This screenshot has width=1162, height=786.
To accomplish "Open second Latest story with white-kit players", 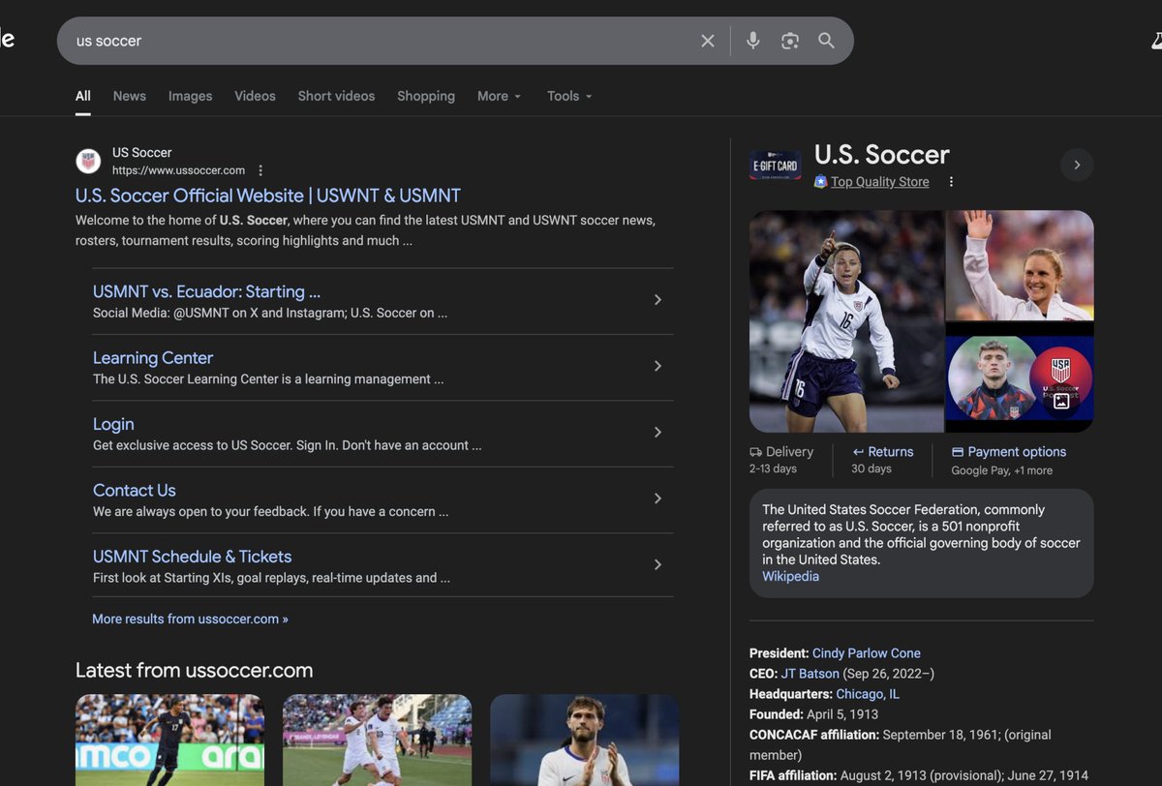I will point(377,740).
